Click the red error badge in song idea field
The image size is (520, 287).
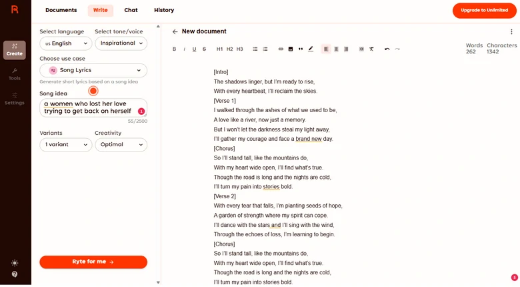[141, 111]
